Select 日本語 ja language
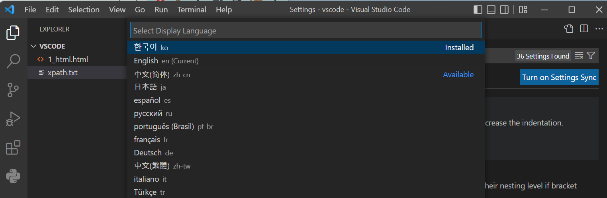Viewport: 607px width, 198px height. point(306,87)
